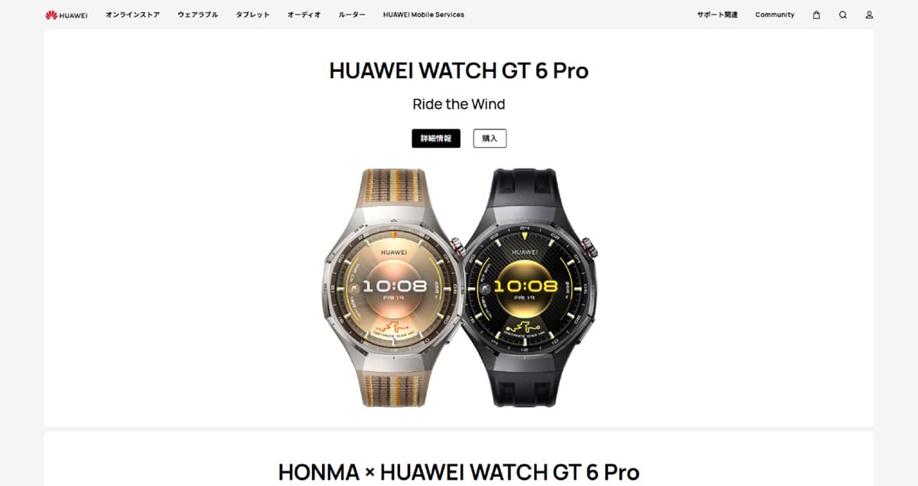Click the beige woven-strap watch image
This screenshot has width=918, height=486.
392,288
